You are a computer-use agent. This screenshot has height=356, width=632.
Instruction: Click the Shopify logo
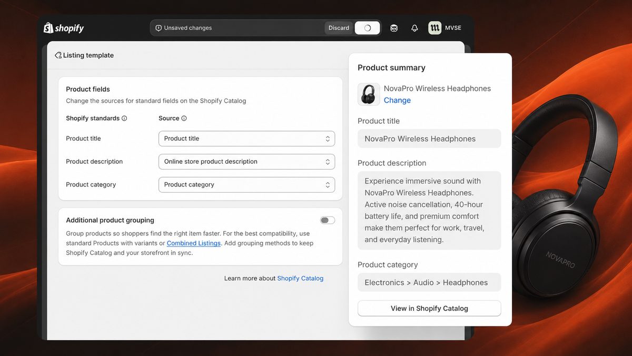click(x=64, y=28)
